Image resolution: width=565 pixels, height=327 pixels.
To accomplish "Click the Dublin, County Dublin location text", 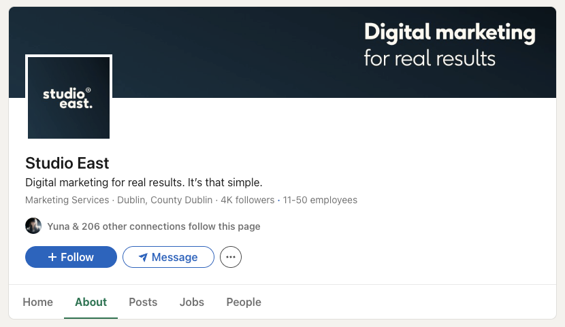I will 165,200.
